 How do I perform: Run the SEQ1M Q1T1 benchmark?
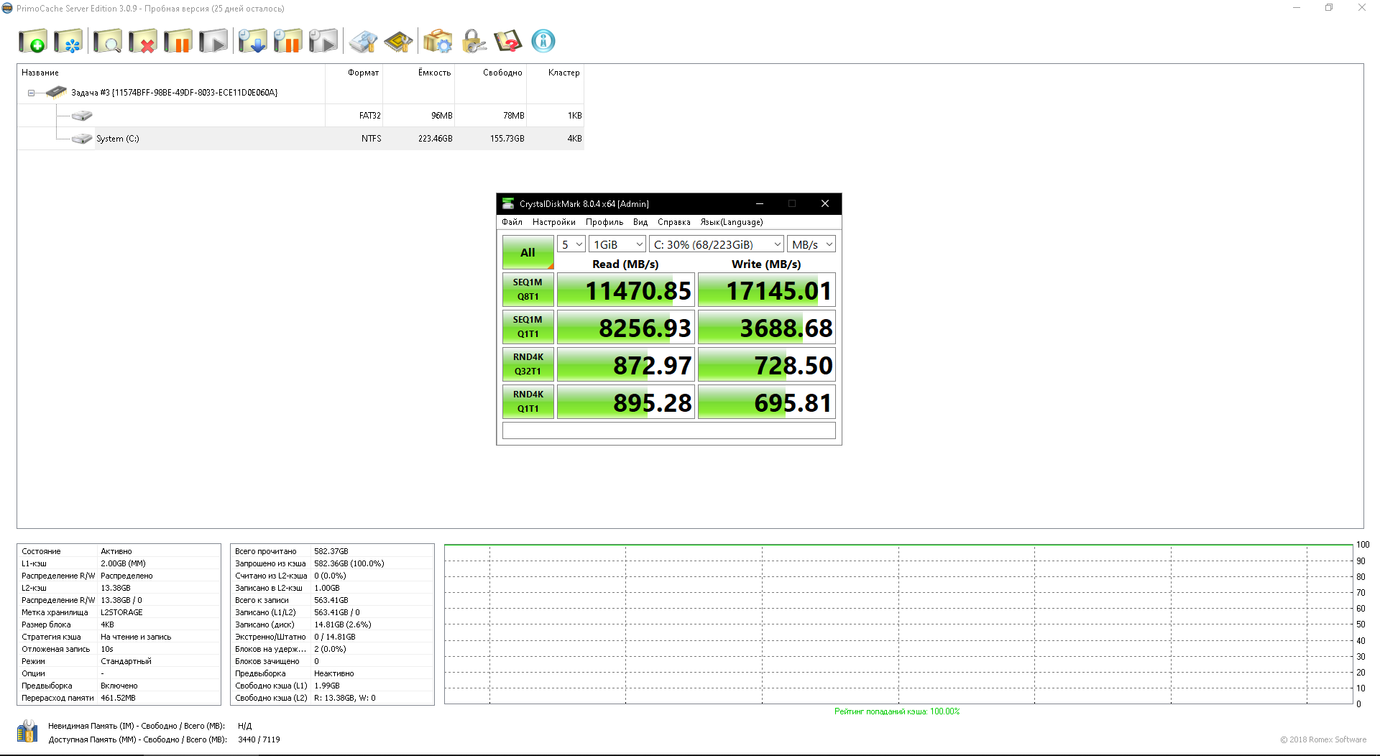528,327
